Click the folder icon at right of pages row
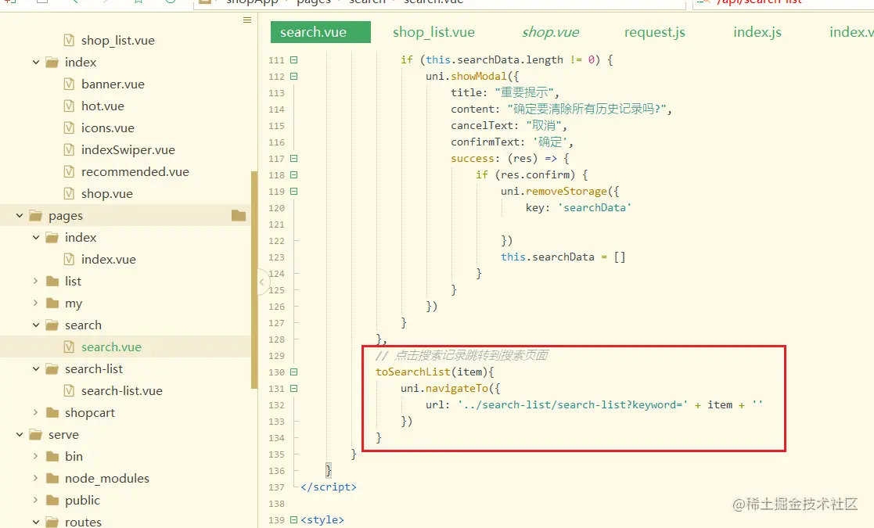Screen dimensions: 874x528 (x=239, y=215)
